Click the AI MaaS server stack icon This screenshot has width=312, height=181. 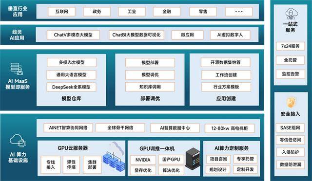pos(17,69)
